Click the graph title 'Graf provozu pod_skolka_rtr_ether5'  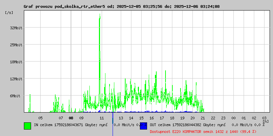click(x=65, y=6)
